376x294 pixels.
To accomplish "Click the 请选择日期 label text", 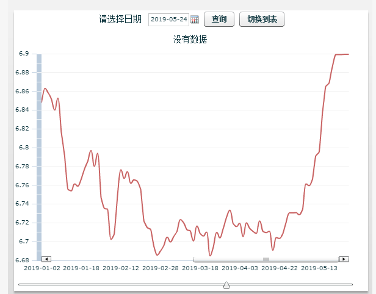I will coord(120,20).
